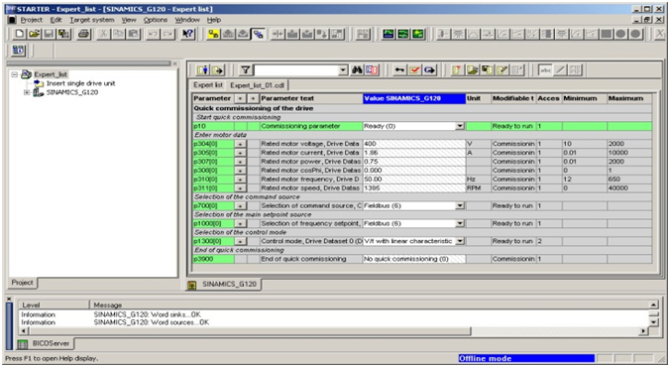The height and width of the screenshot is (367, 670).
Task: Click the message list scroll up arrow
Action: click(653, 305)
